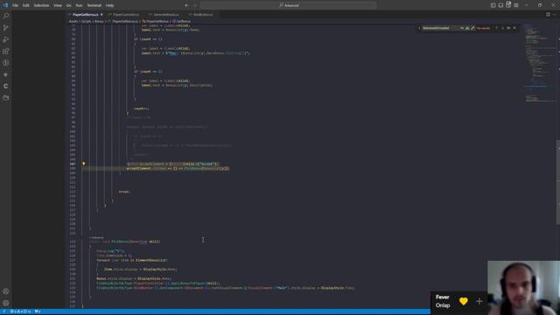This screenshot has width=560, height=315.
Task: Toggle the secondary sidebar layout icon
Action: point(508,4)
